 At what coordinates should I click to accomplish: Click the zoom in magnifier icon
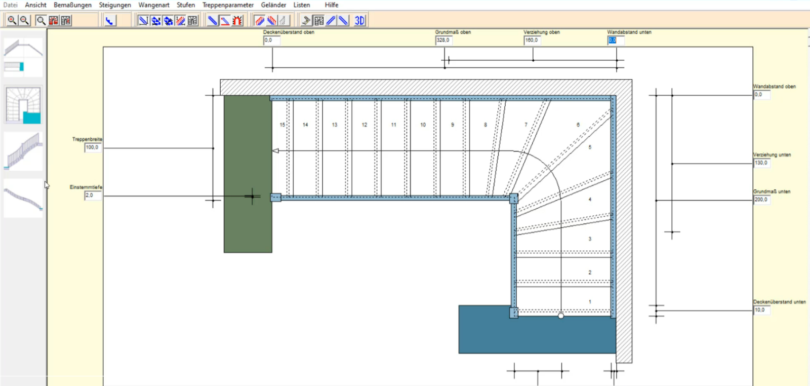click(x=12, y=20)
